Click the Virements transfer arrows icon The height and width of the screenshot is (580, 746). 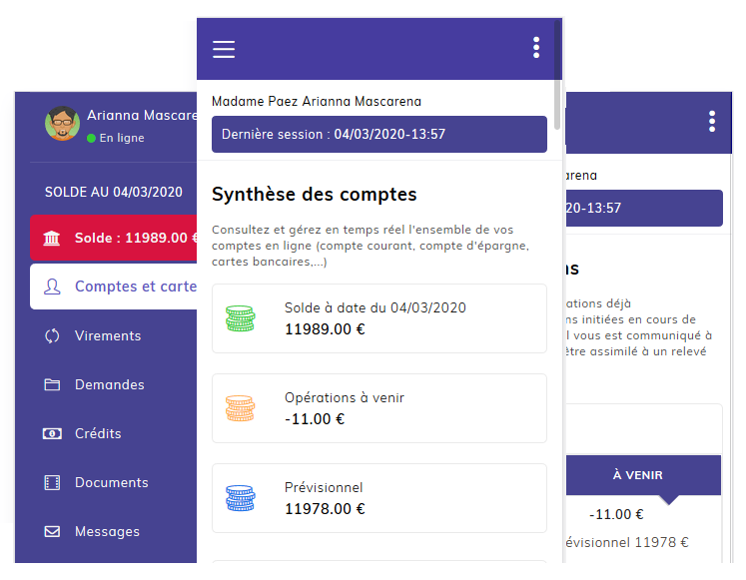pyautogui.click(x=52, y=336)
